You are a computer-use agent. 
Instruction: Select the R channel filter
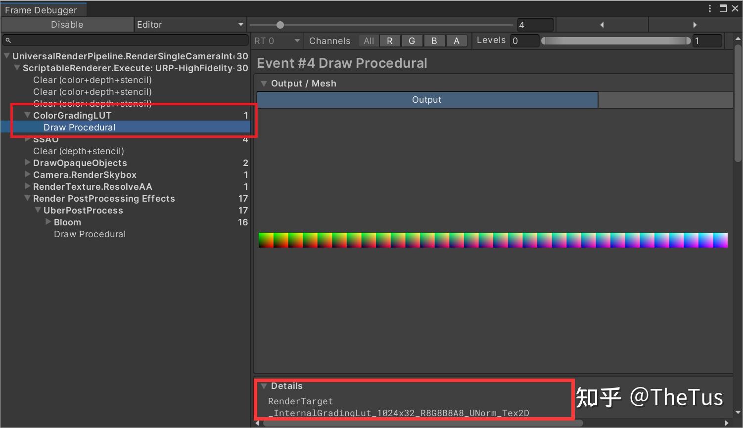pyautogui.click(x=390, y=41)
